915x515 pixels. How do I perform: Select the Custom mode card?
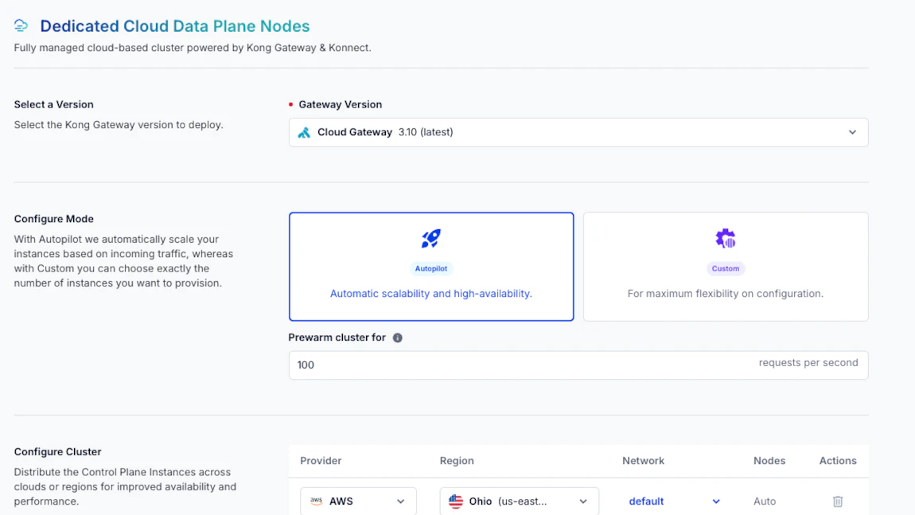[x=726, y=267]
